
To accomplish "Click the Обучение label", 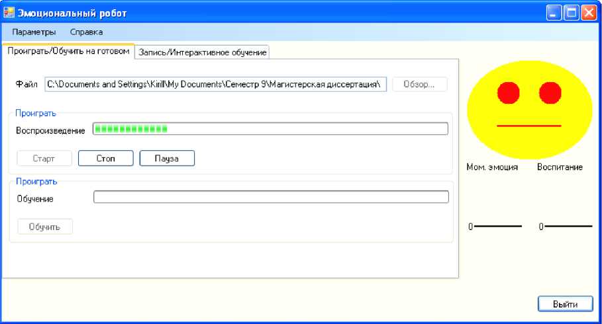I will click(x=35, y=199).
